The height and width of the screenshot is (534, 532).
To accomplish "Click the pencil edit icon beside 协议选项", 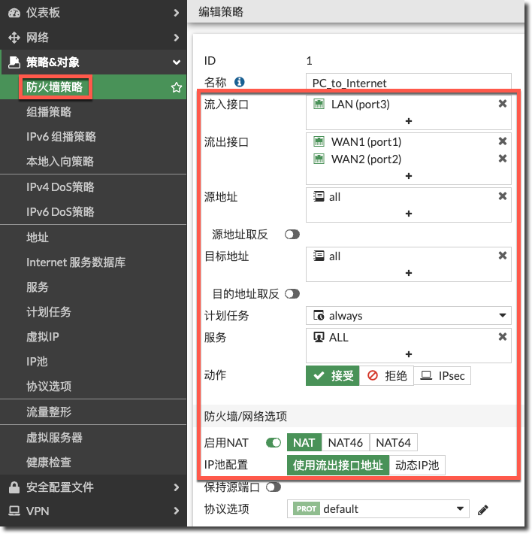I will 483,510.
